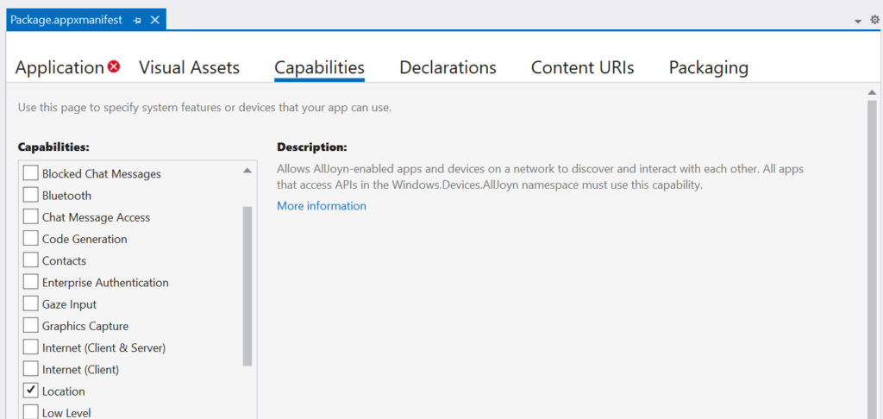This screenshot has width=883, height=419.
Task: Click the capabilities list scrollbar thumb
Action: [x=247, y=285]
